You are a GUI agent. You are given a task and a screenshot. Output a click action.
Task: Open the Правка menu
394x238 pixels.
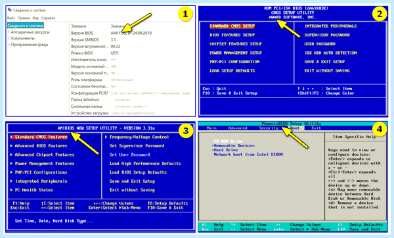[24, 18]
